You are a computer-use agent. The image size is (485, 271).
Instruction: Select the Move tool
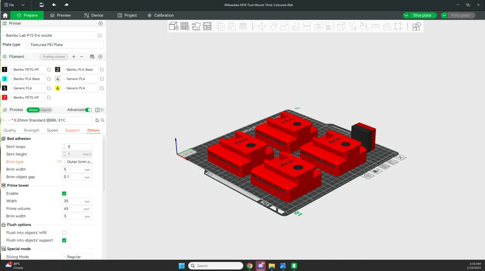[262, 26]
